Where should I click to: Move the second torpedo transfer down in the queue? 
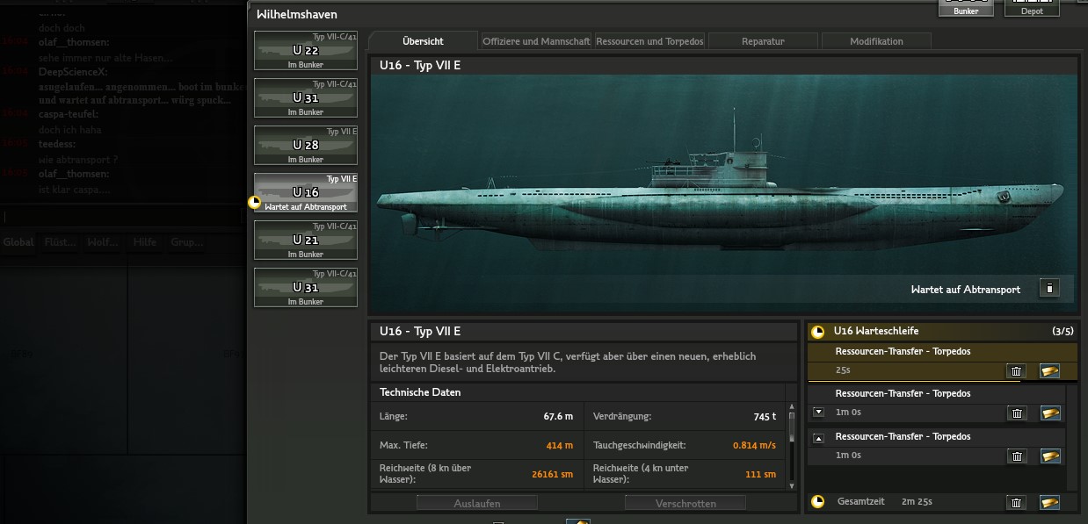point(818,412)
